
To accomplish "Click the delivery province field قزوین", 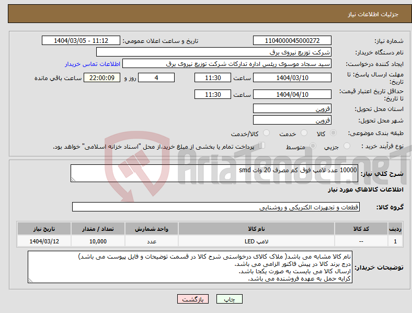I will click(292, 108).
